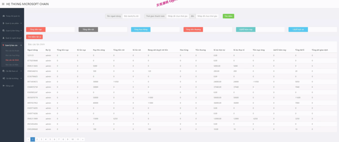Viewport: 339px width, 142px height.
Task: Click user 0973459672 in the table
Action: pyautogui.click(x=32, y=82)
